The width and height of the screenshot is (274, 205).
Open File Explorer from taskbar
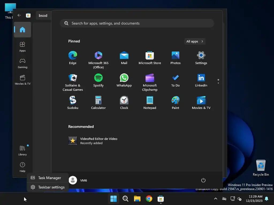(137, 199)
